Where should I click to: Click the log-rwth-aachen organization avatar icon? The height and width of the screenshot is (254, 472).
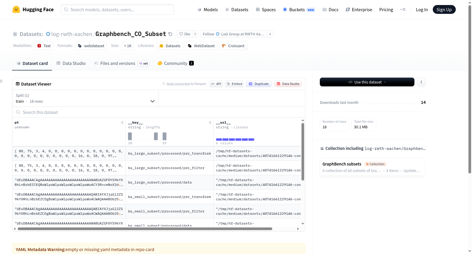48,34
